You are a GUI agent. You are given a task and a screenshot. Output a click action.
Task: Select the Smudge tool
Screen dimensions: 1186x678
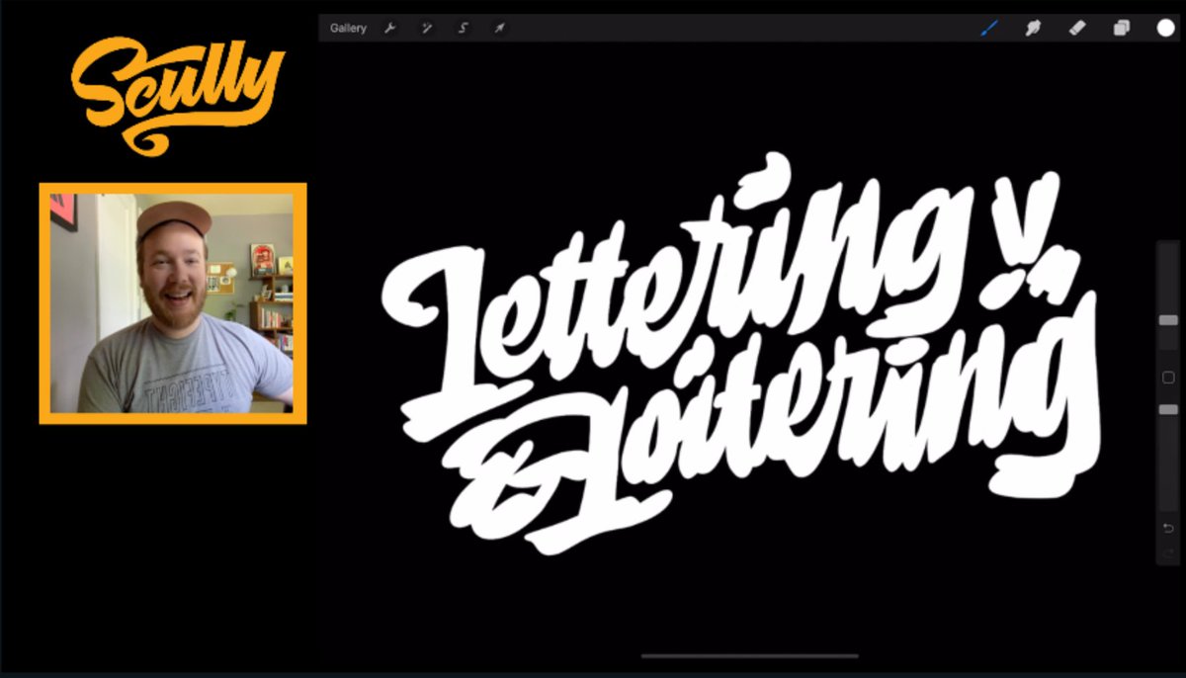pyautogui.click(x=1034, y=28)
